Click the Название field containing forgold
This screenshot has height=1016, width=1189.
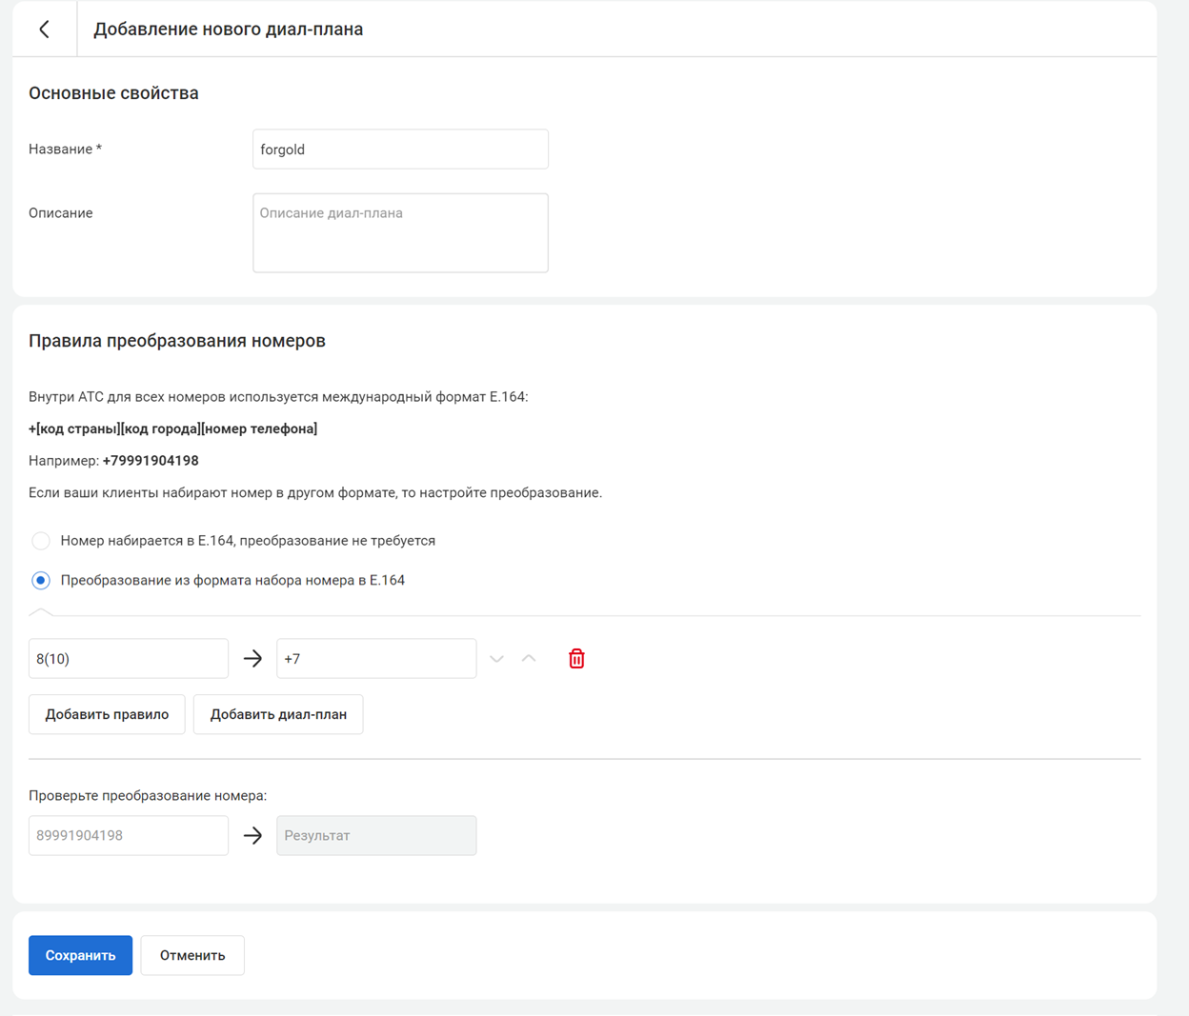(400, 149)
